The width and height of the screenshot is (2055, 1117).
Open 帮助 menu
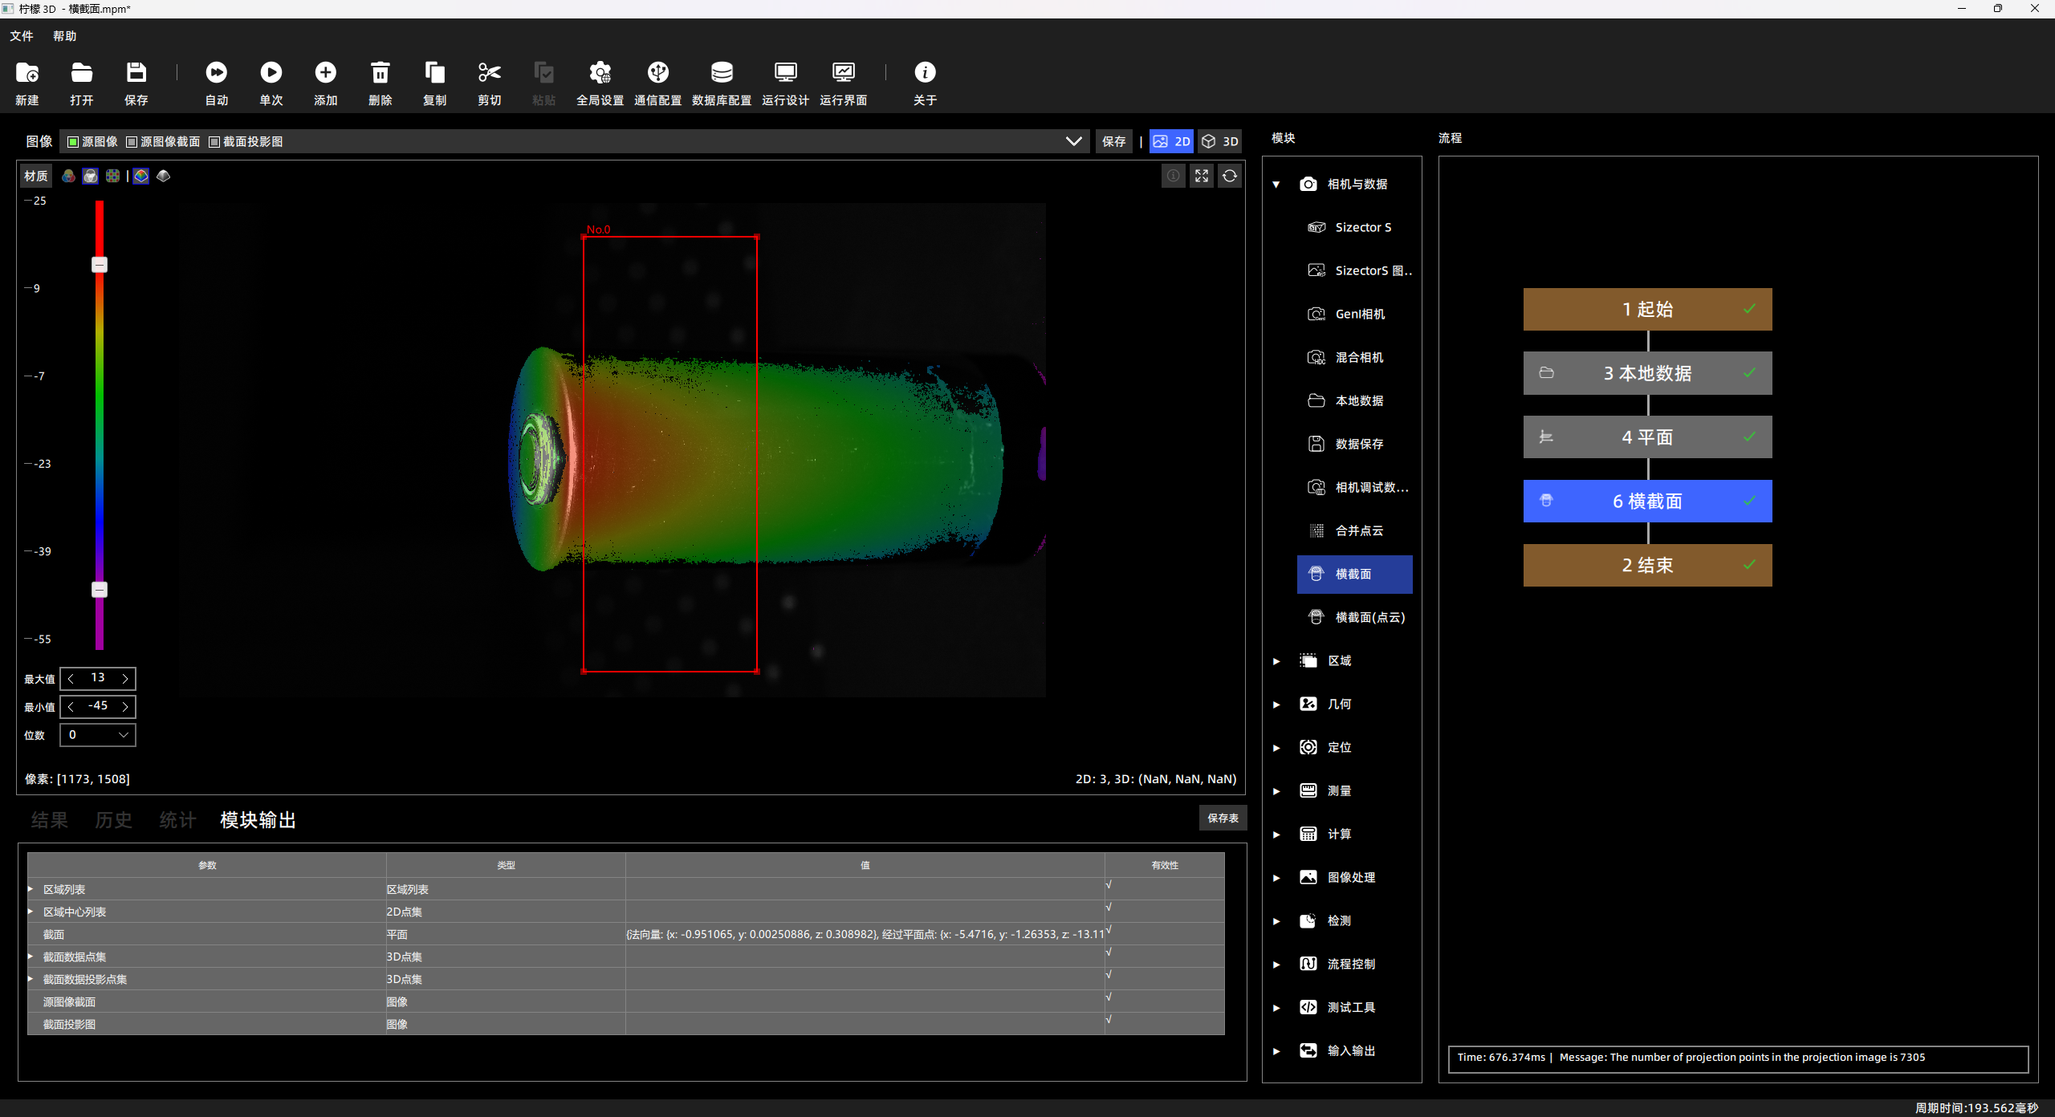pyautogui.click(x=65, y=36)
